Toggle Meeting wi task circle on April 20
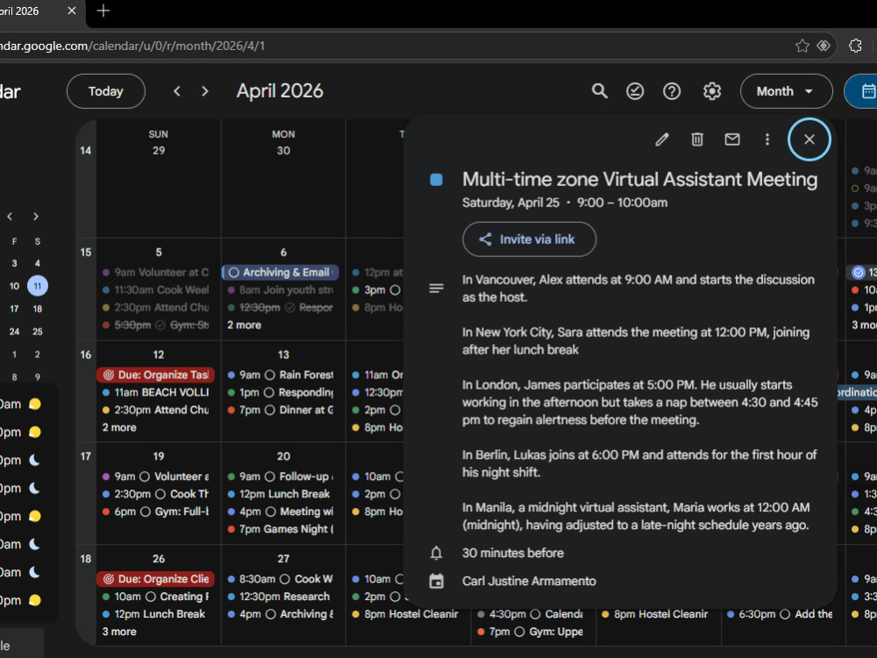The image size is (877, 658). [270, 512]
